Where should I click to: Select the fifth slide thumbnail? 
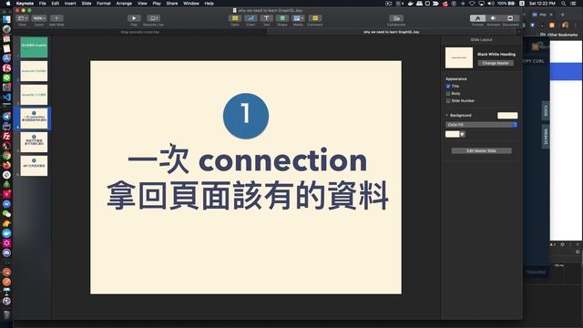pos(34,142)
